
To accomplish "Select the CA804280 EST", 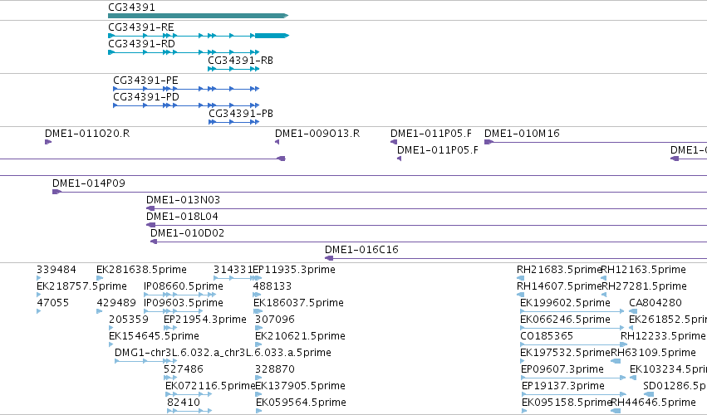I will click(x=633, y=311).
